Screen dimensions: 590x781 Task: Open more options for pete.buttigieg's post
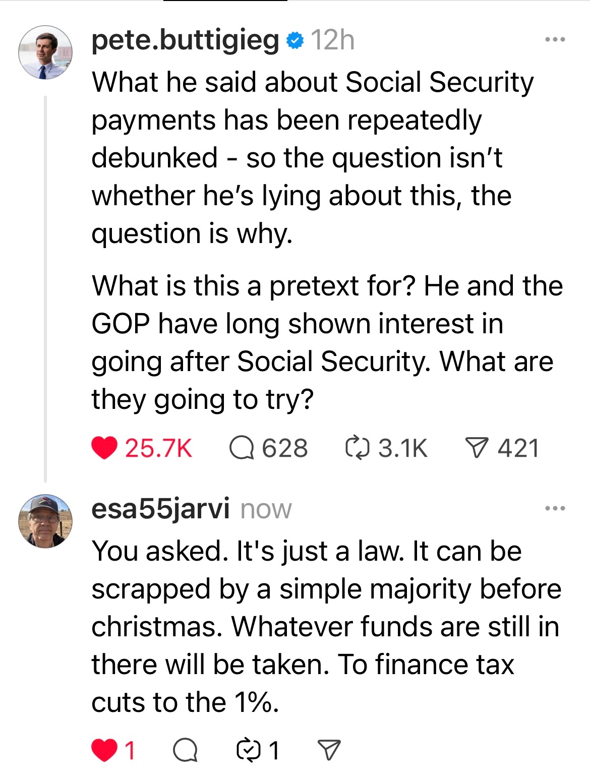(x=555, y=39)
